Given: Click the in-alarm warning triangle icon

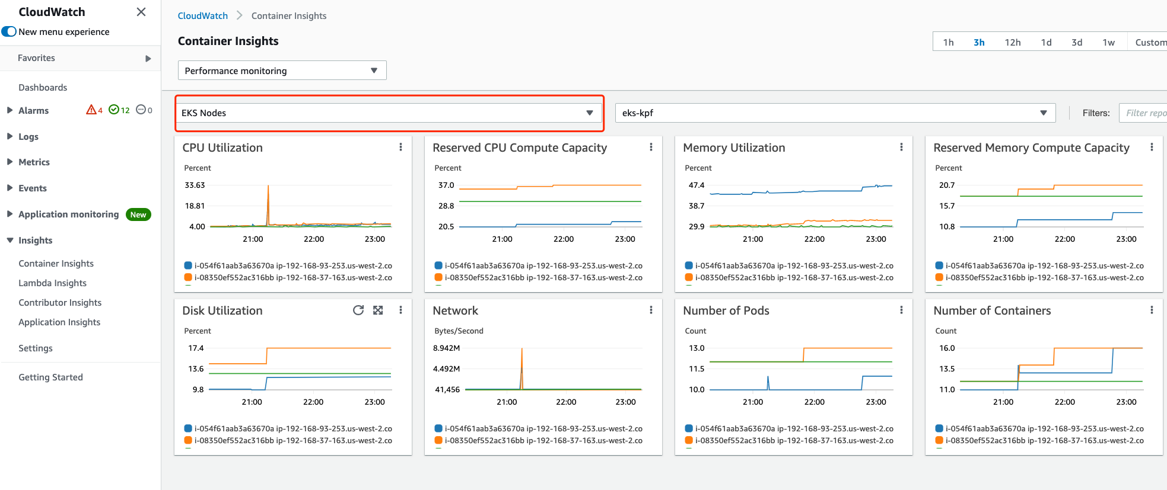Looking at the screenshot, I should pyautogui.click(x=91, y=110).
